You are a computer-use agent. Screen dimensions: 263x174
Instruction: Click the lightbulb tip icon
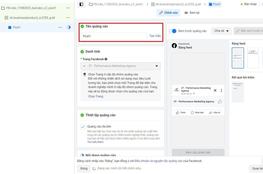(x=84, y=74)
